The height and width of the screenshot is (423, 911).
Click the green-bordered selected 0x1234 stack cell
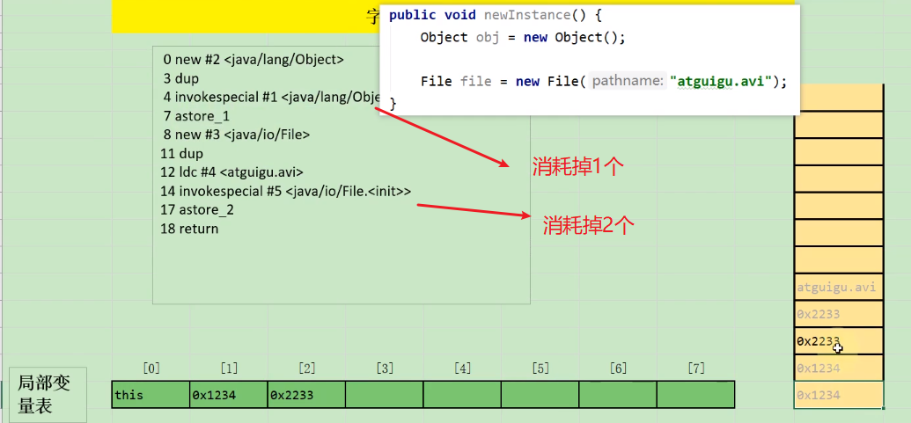tap(838, 395)
